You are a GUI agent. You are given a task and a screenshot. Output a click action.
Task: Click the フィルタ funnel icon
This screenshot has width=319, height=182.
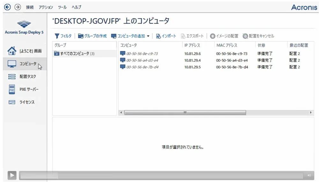(x=57, y=36)
